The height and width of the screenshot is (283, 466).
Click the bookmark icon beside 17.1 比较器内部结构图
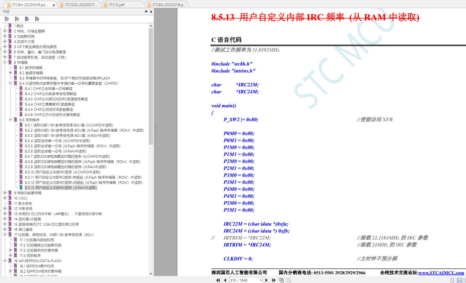click(x=15, y=240)
